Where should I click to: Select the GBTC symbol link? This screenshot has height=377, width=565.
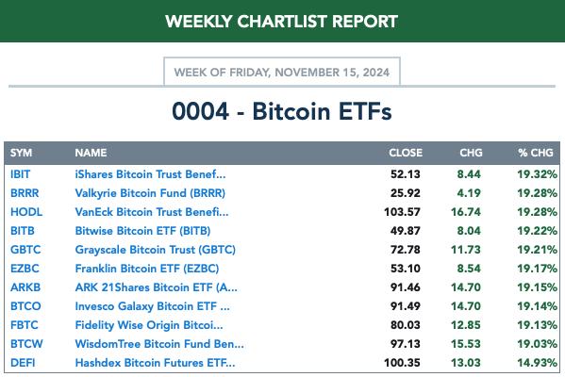(25, 250)
